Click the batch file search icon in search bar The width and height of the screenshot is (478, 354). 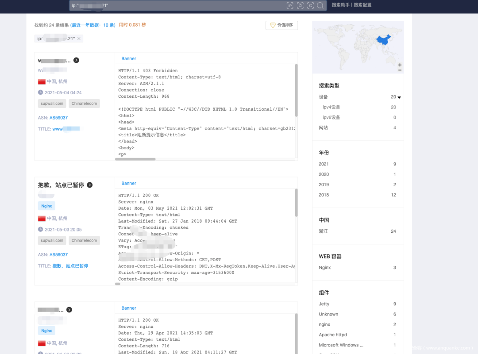(x=300, y=5)
